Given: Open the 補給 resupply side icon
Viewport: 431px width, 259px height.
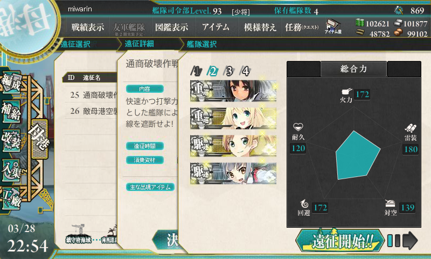Looking at the screenshot, I should point(11,111).
